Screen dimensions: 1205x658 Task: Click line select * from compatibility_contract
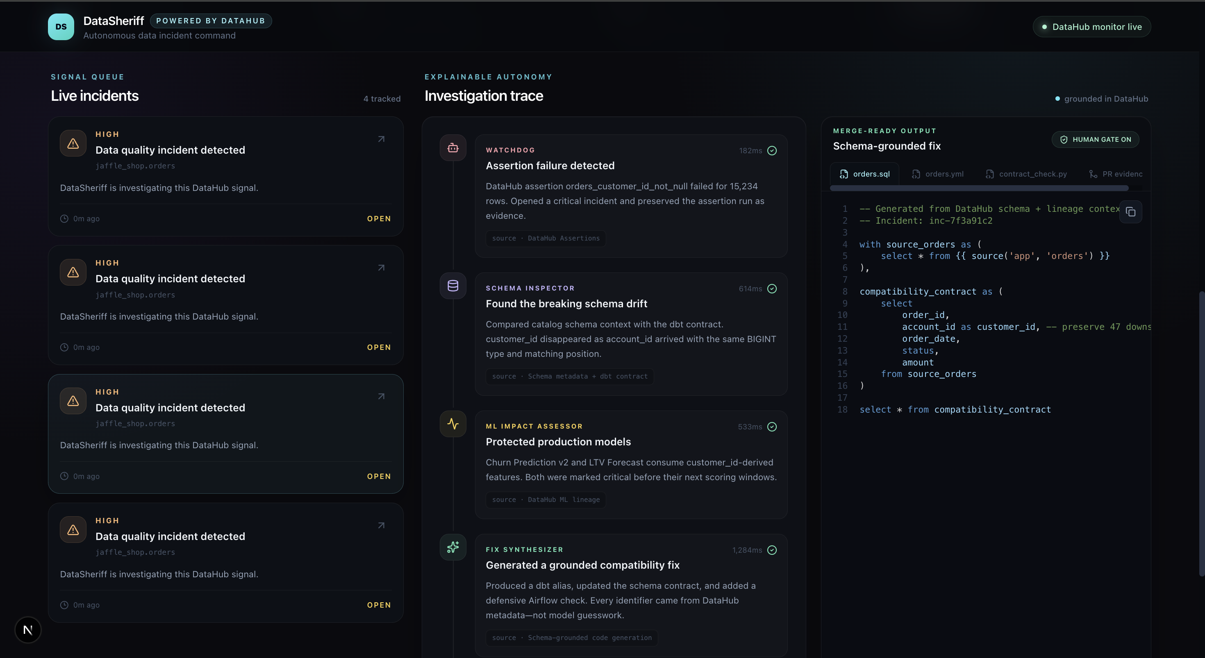(955, 409)
